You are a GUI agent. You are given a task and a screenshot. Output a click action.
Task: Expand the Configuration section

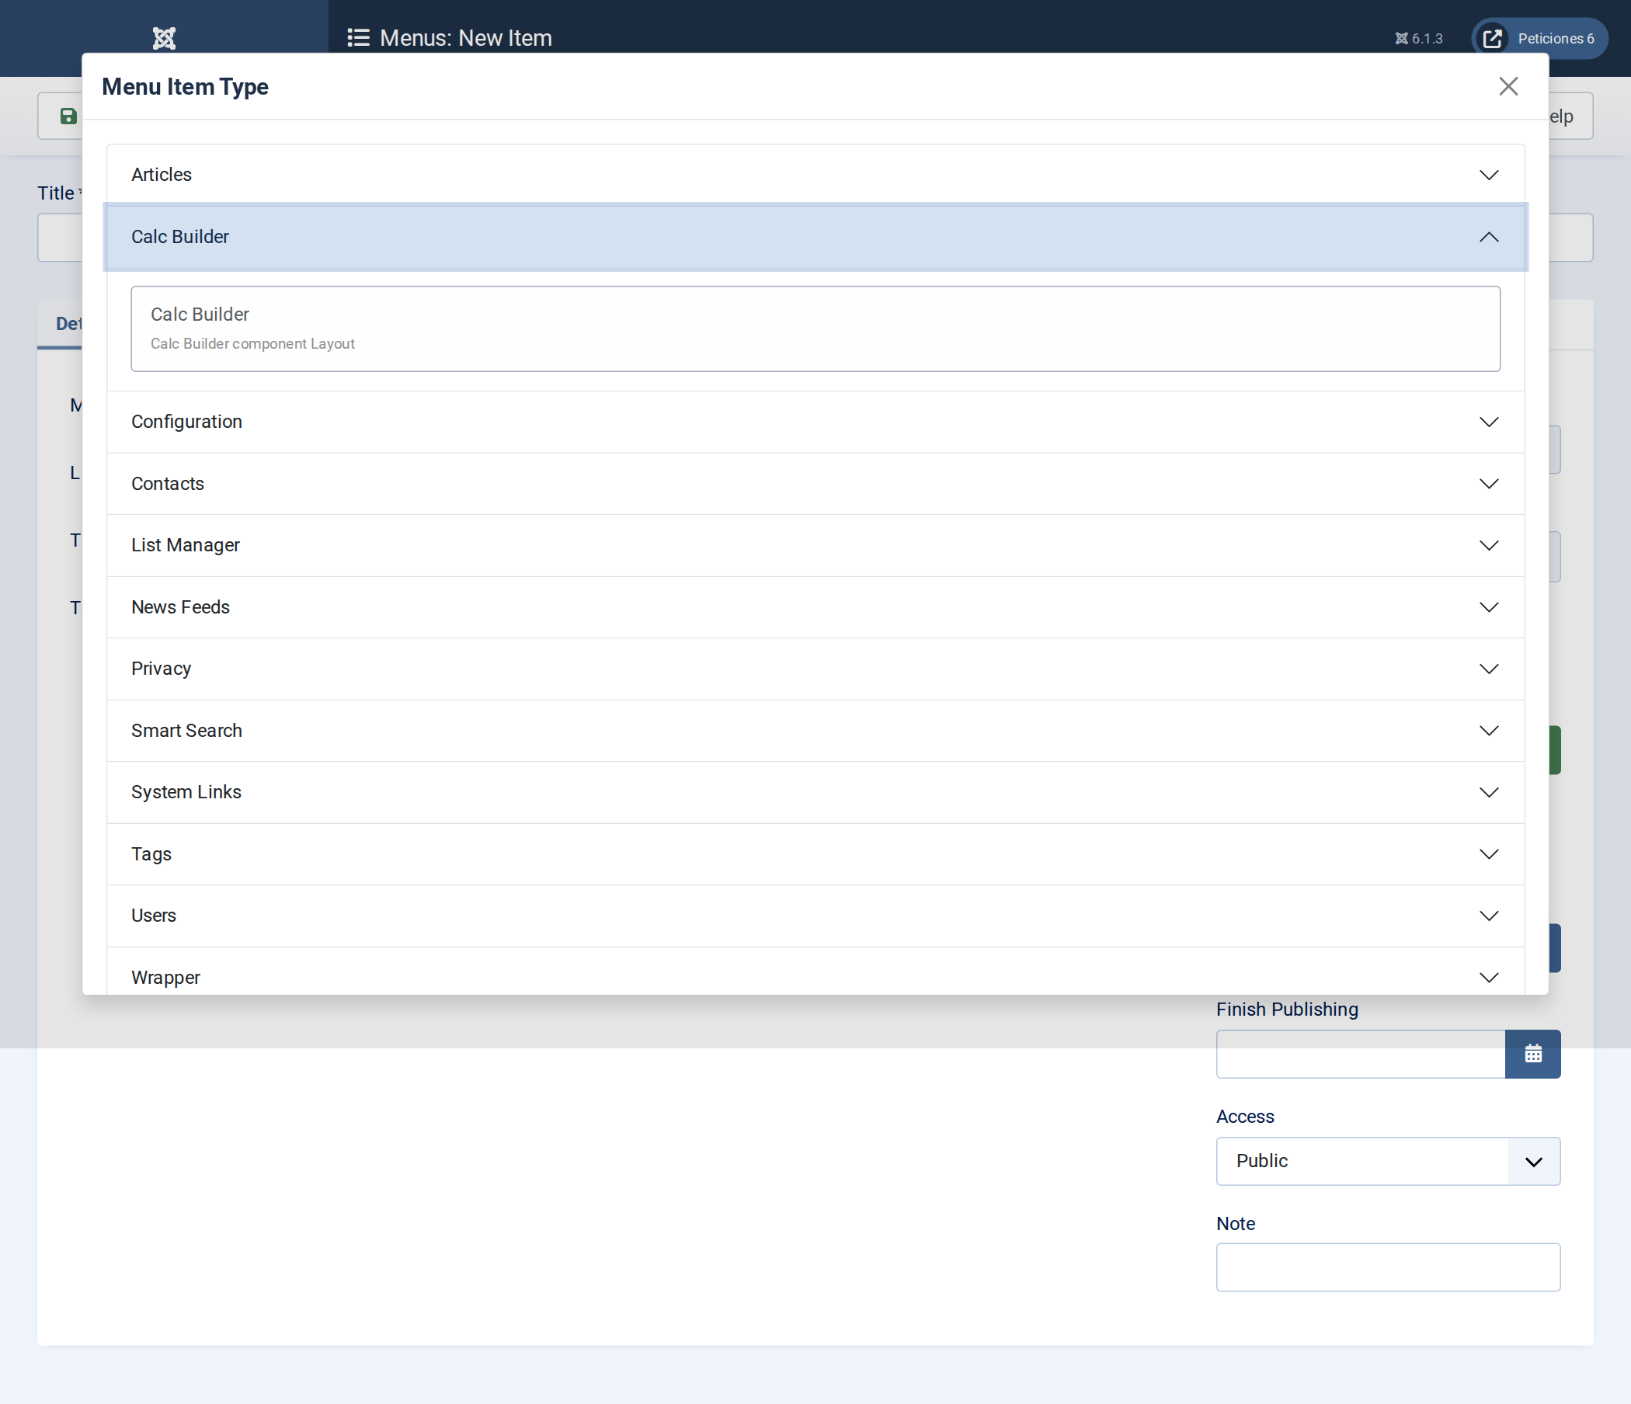pyautogui.click(x=815, y=422)
